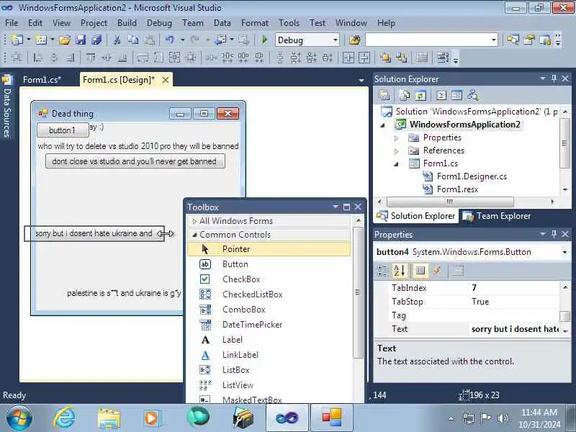Open File using the folder icon

(65, 40)
